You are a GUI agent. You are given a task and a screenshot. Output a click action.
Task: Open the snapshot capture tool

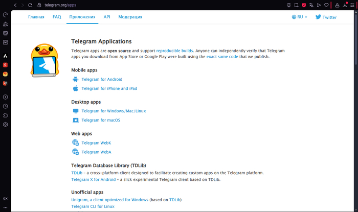coord(296,5)
